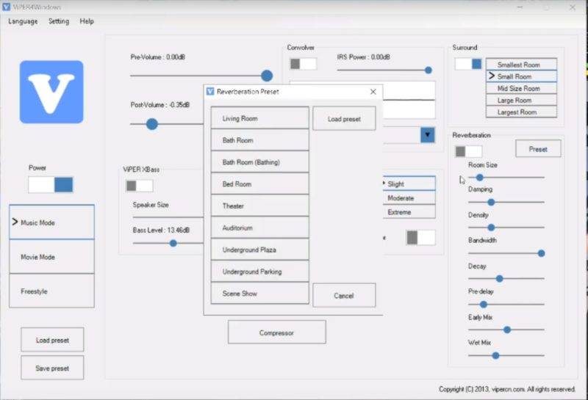Open the Language menu
The height and width of the screenshot is (400, 588).
coord(23,21)
